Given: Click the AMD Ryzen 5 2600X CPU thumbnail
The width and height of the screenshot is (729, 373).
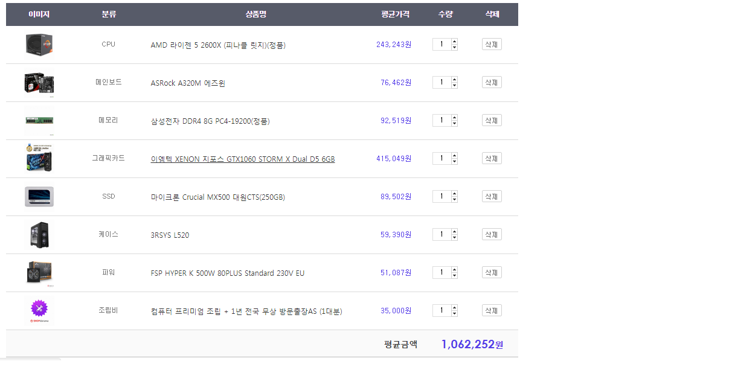Looking at the screenshot, I should [x=39, y=45].
